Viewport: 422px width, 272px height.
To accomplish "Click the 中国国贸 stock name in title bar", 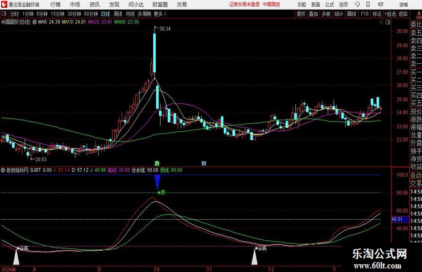I will [272, 4].
